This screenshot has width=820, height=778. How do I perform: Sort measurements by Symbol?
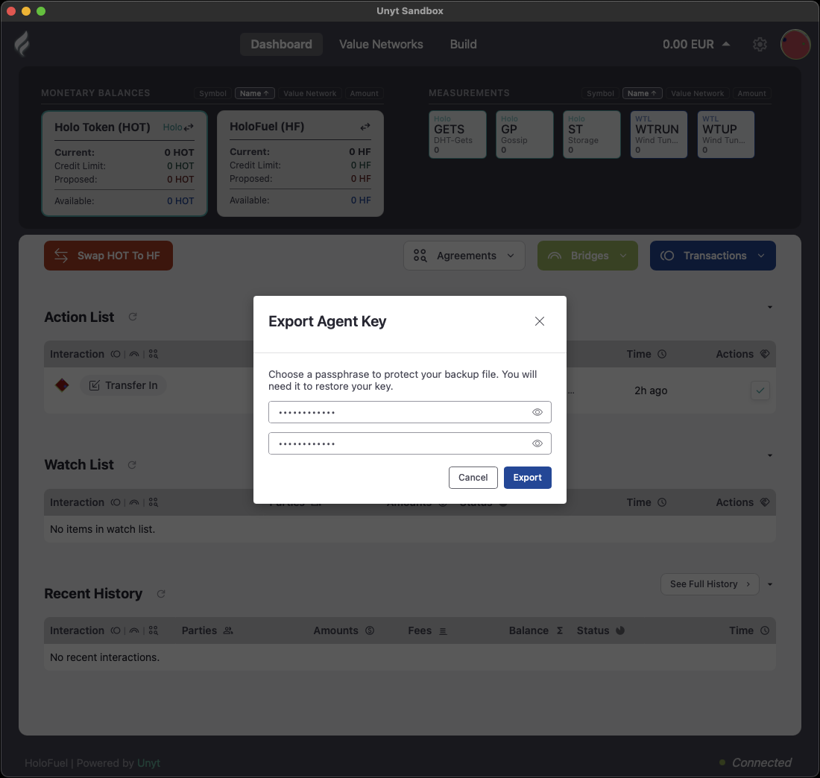pos(600,93)
